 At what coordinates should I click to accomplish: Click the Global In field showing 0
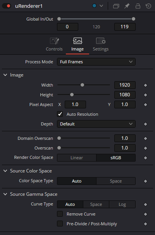[67, 27]
